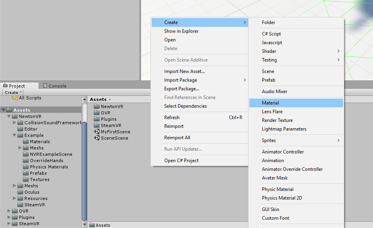Click the Assets breadcrumb arrow
The height and width of the screenshot is (228, 373).
[x=110, y=99]
